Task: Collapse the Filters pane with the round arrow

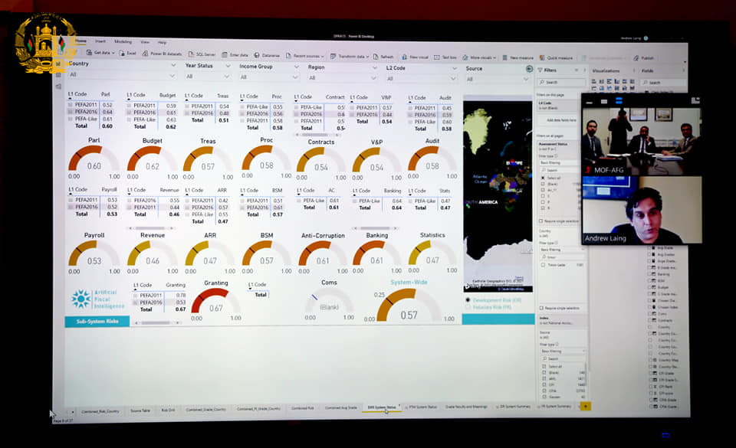Action: click(529, 69)
